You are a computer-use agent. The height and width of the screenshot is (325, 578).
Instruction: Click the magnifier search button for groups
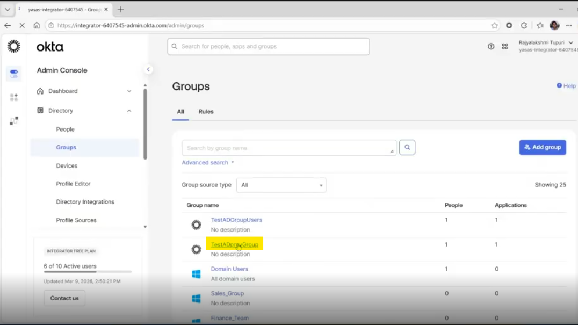(x=407, y=148)
